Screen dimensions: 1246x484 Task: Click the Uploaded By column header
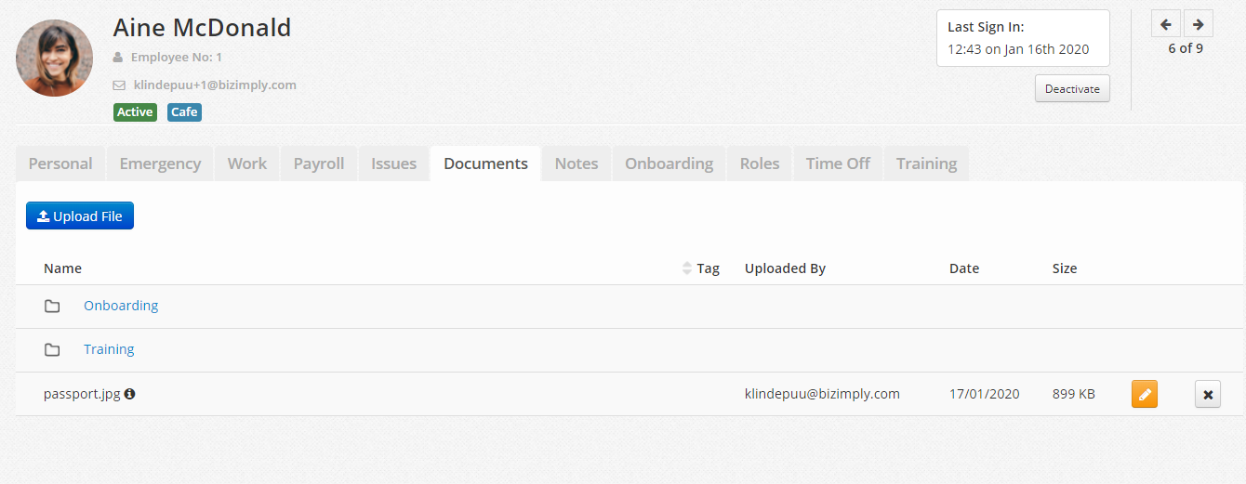coord(785,268)
